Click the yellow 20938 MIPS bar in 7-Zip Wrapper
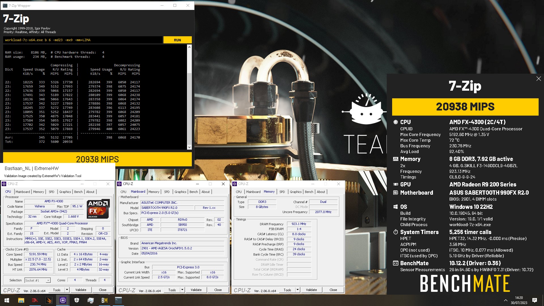The image size is (544, 306). tap(97, 159)
